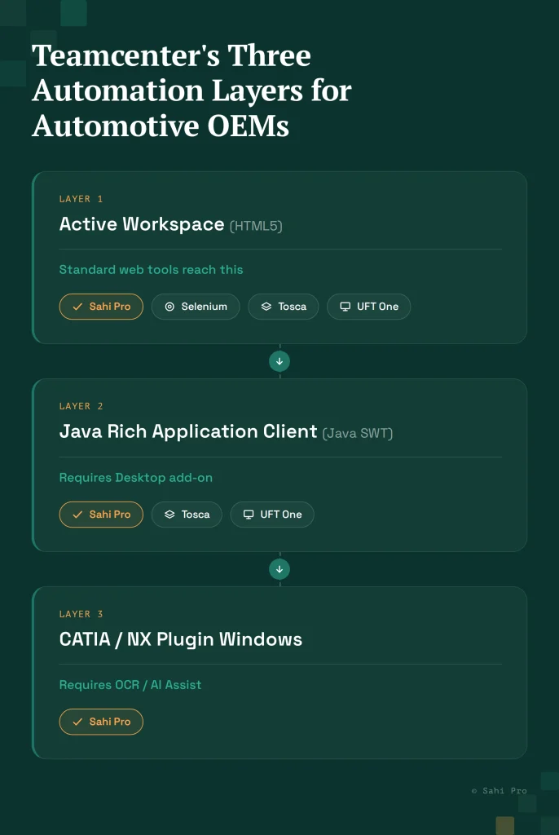
Task: Click the down arrow between Layer 1 and Layer 2
Action: (x=279, y=361)
